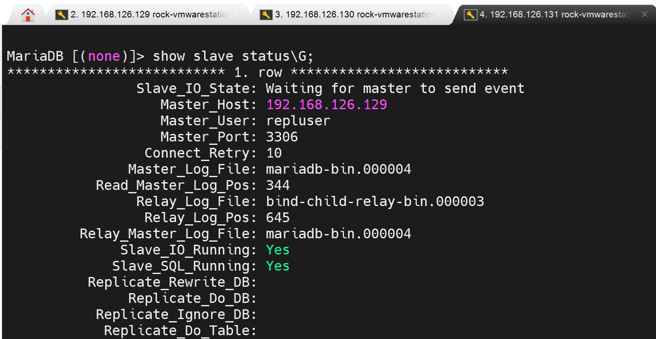Close the 192.168.126.129 session tab
The width and height of the screenshot is (656, 339).
pos(236,15)
